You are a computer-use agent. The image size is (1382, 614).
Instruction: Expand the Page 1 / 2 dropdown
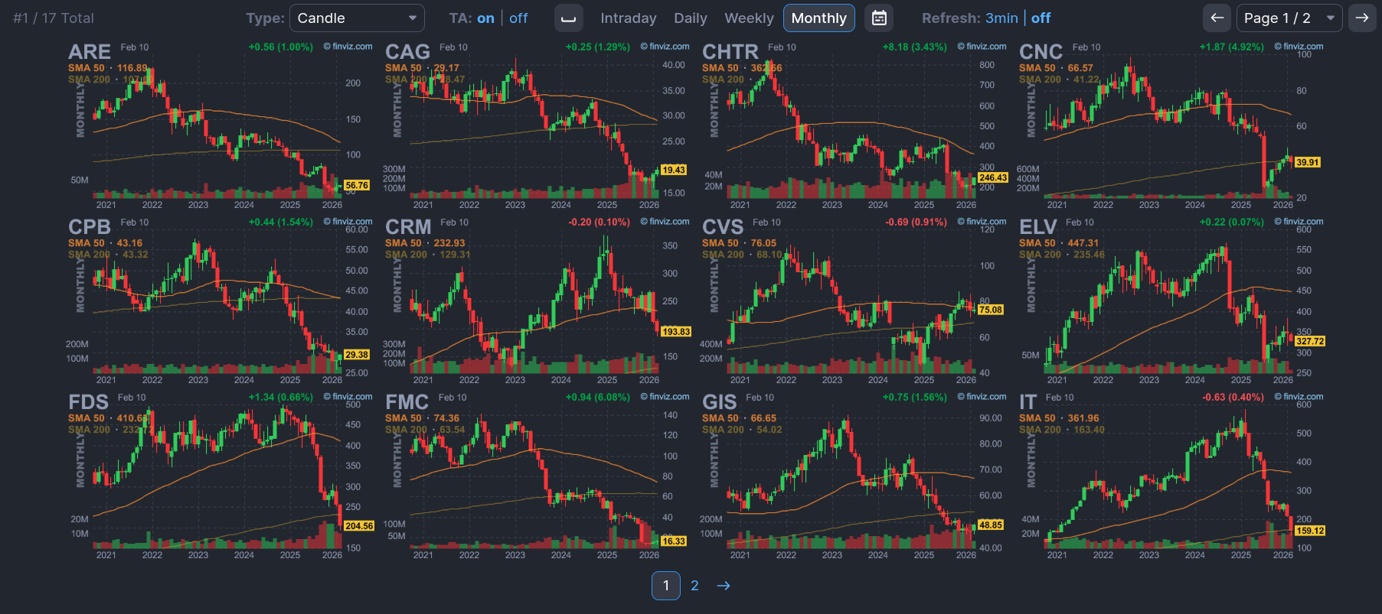(1289, 18)
